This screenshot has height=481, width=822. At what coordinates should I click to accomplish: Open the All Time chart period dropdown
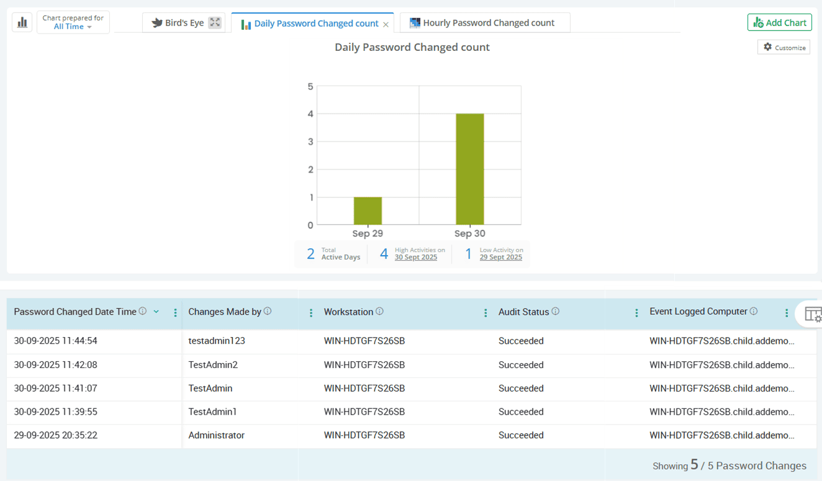tap(73, 27)
